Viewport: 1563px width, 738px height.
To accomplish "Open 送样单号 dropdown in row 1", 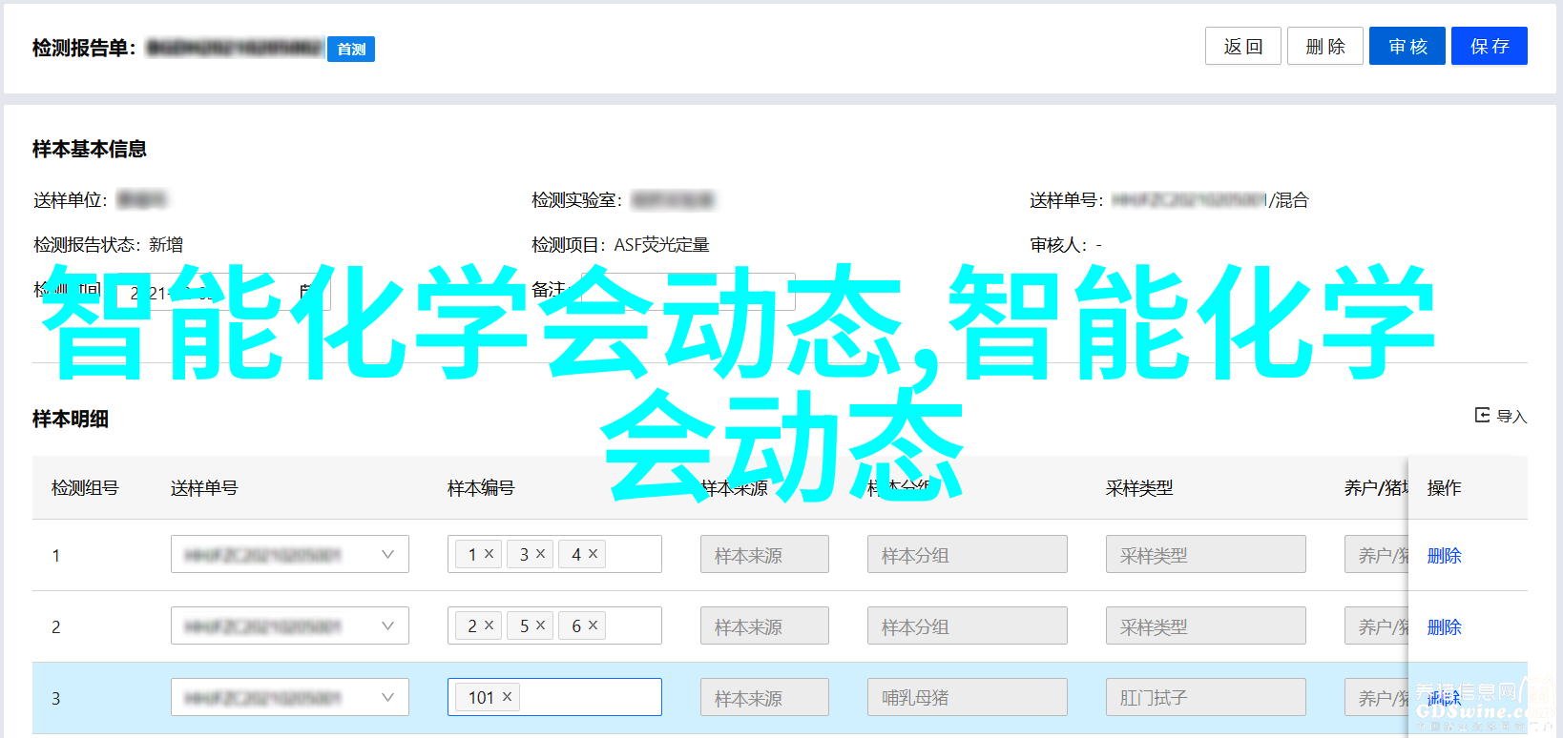I will pos(289,554).
